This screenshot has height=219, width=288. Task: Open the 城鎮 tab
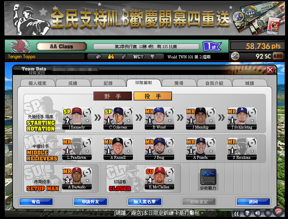[x=250, y=83]
